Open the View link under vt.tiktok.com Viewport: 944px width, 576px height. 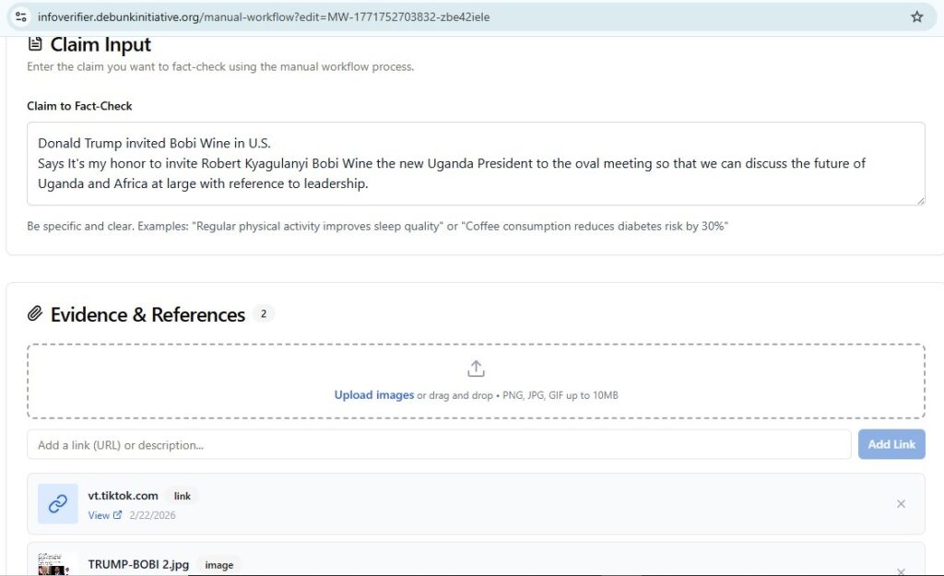[x=99, y=515]
